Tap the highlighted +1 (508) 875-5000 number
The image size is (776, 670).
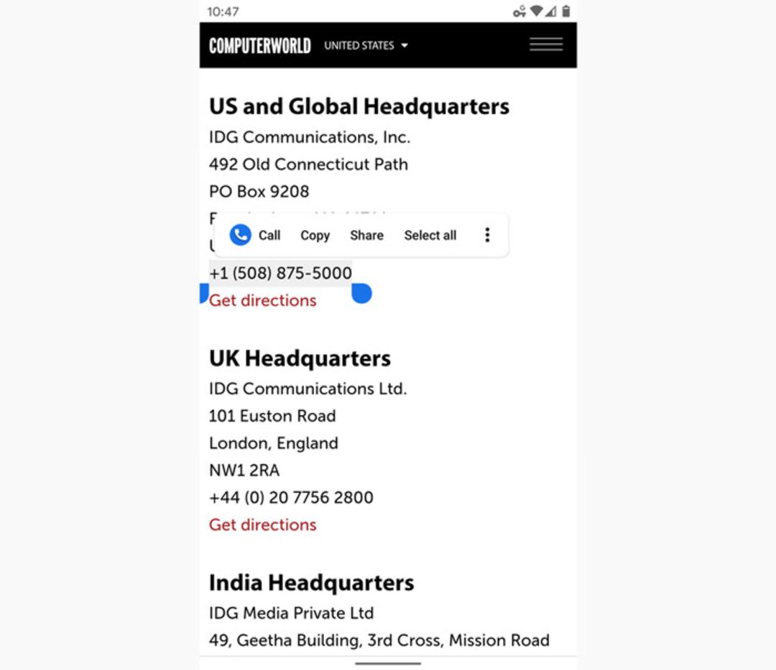[x=281, y=273]
